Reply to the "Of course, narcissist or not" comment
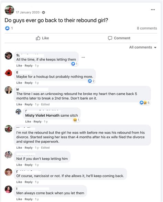 coord(29,182)
